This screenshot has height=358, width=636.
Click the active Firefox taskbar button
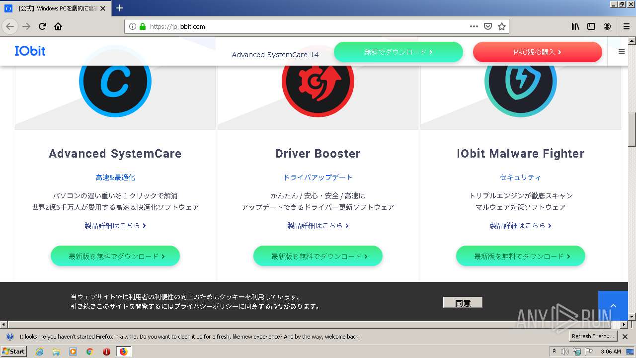click(123, 352)
